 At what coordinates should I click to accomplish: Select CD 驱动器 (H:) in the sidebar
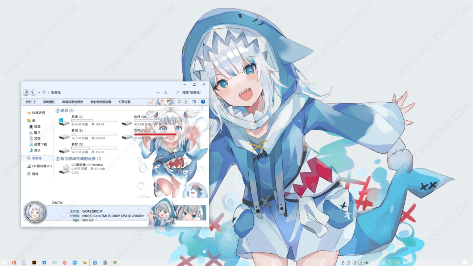pos(40,166)
